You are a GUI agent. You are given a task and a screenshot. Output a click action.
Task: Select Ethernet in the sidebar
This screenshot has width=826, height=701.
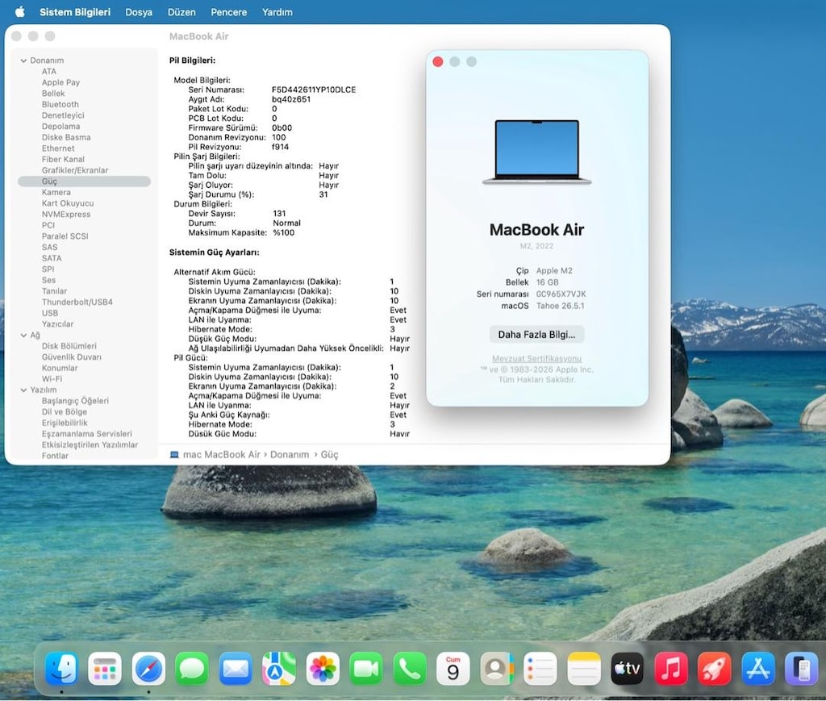[x=58, y=148]
